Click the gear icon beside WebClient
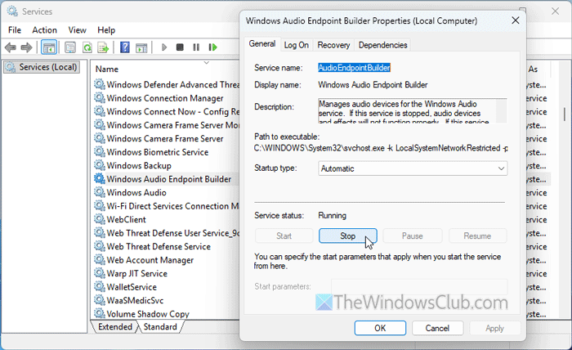This screenshot has height=350, width=572. [x=99, y=219]
